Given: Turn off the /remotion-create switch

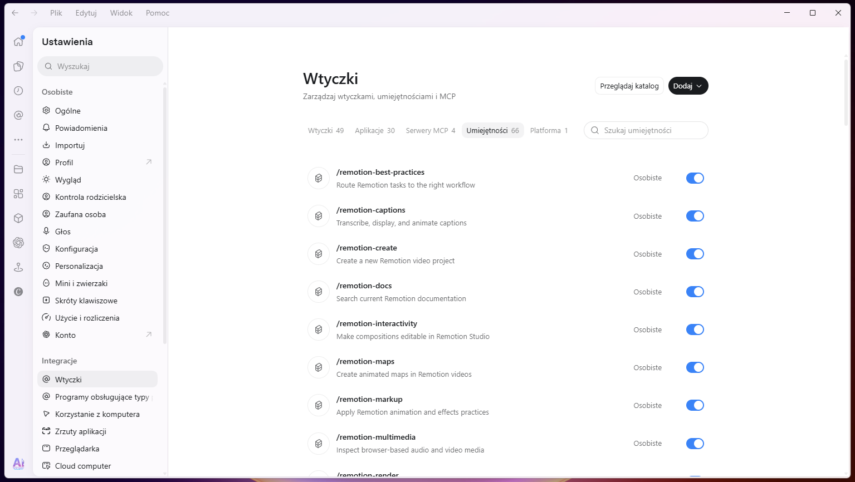Looking at the screenshot, I should tap(695, 254).
